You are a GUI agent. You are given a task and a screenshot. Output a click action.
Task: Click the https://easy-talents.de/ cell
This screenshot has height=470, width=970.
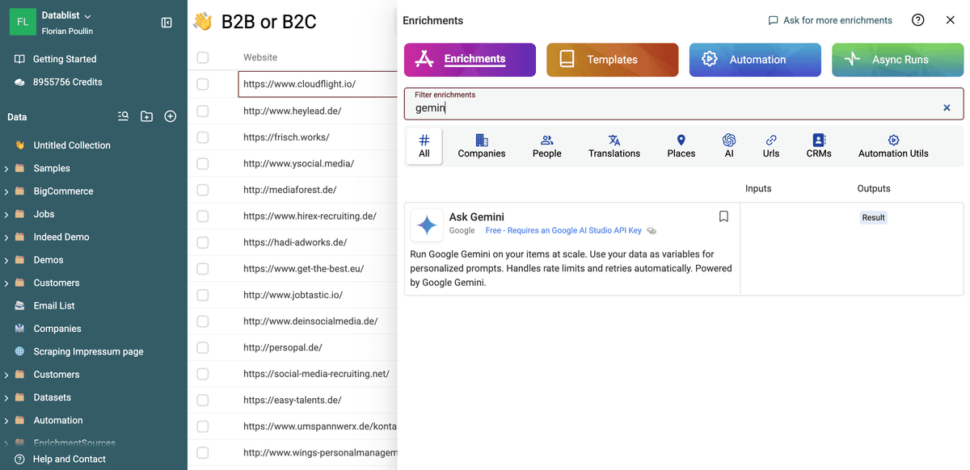point(318,400)
